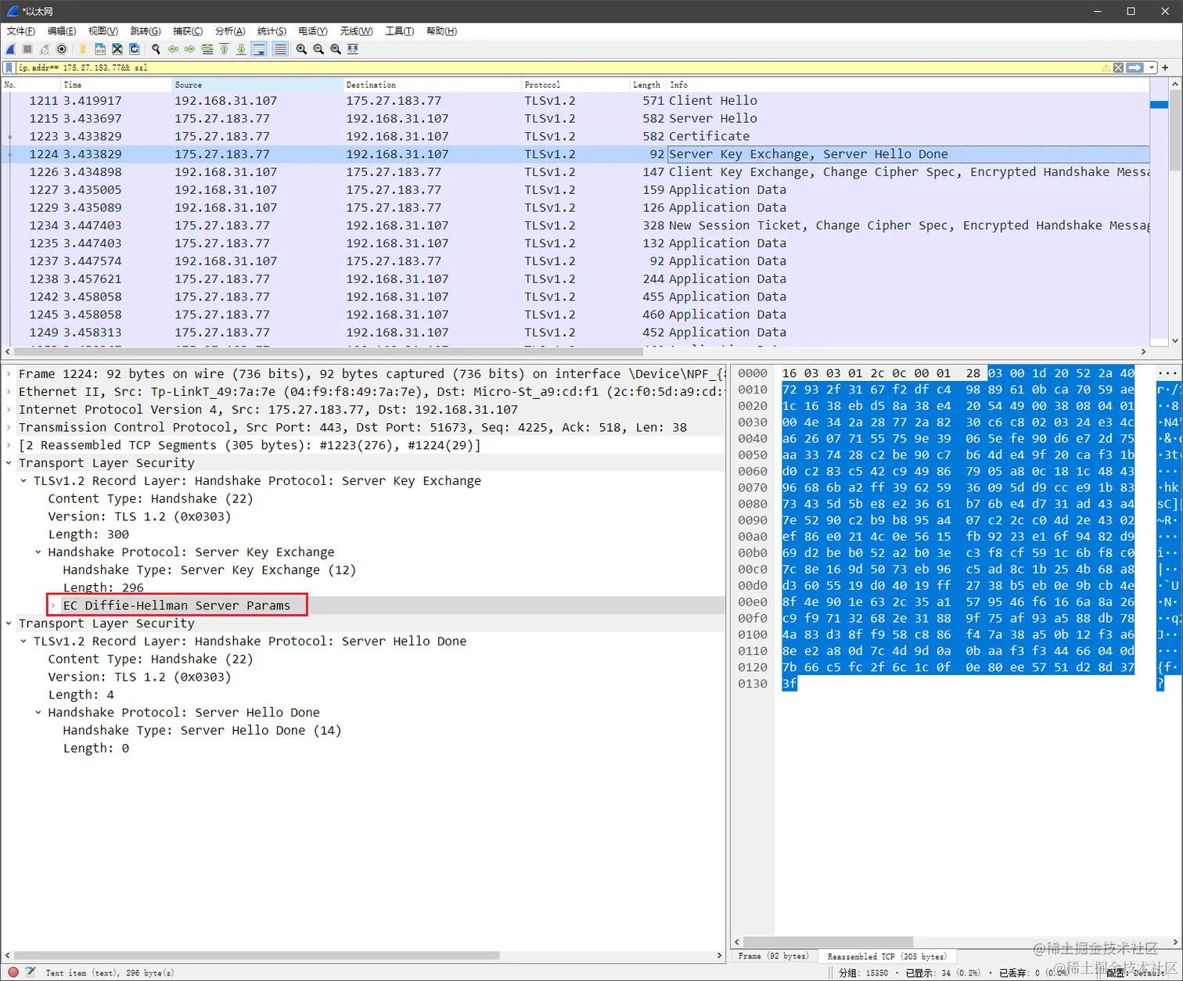Clear the display filter

[1118, 68]
